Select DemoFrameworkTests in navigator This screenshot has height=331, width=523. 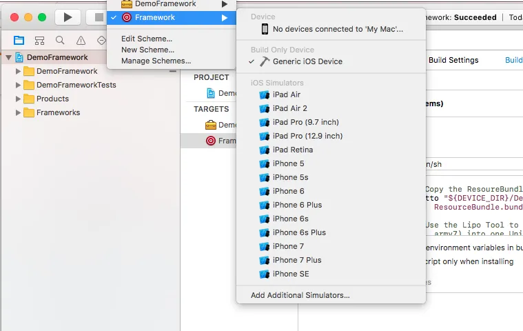pyautogui.click(x=76, y=85)
